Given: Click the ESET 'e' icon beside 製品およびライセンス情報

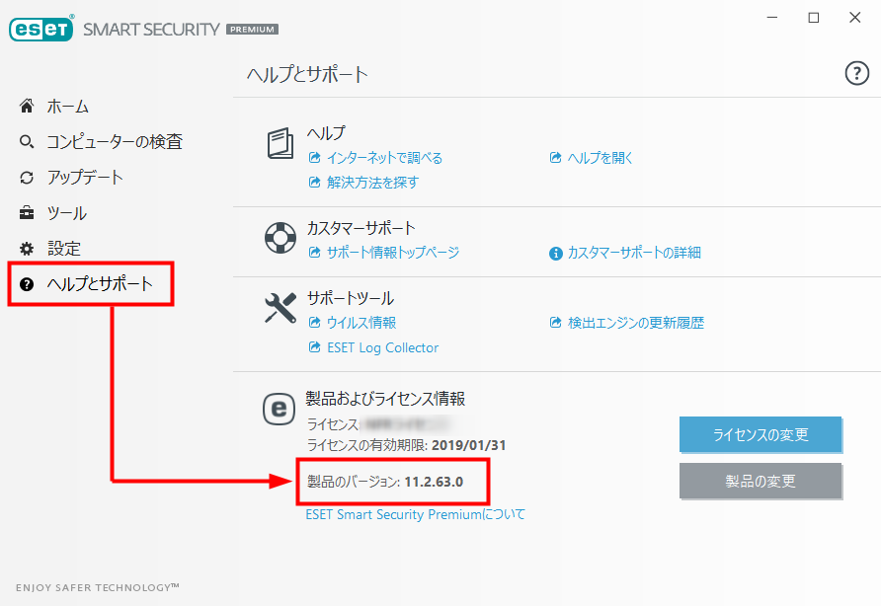Looking at the screenshot, I should click(x=279, y=409).
